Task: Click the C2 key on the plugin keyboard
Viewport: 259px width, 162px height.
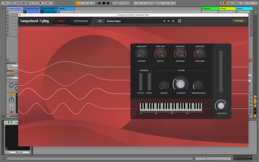Action: tap(156, 109)
